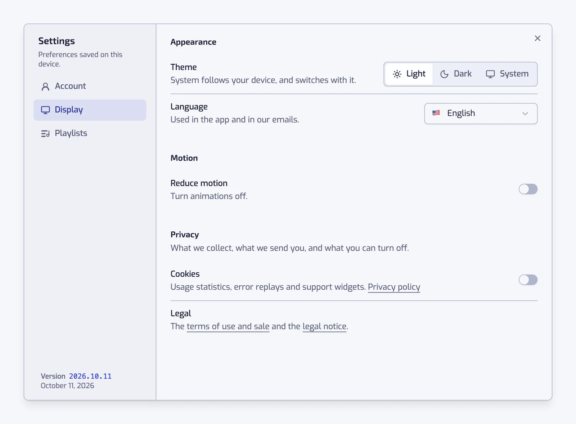576x424 pixels.
Task: Click the Theme label text
Action: click(x=184, y=67)
